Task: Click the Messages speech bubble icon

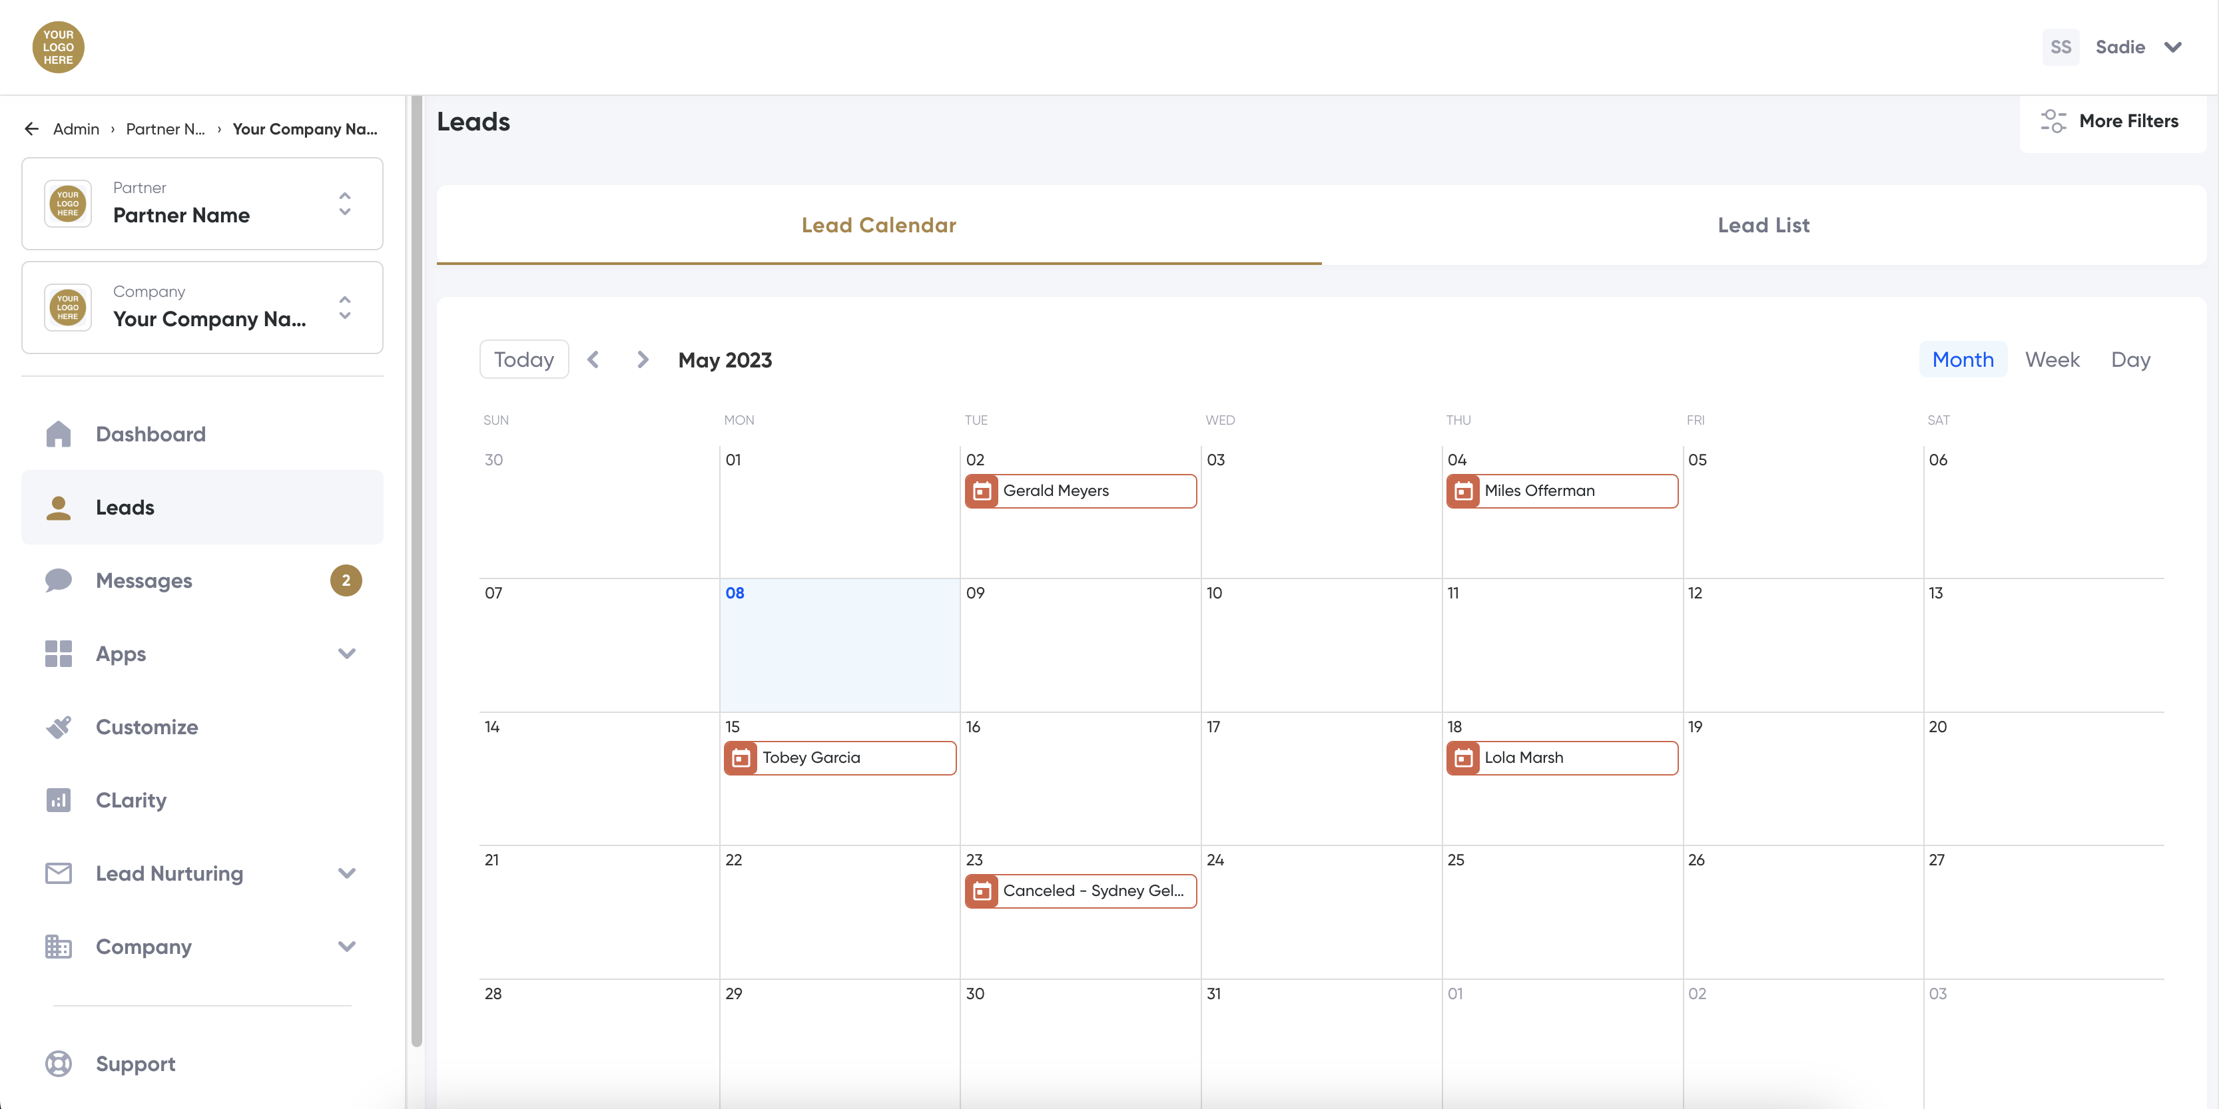Action: [x=58, y=580]
